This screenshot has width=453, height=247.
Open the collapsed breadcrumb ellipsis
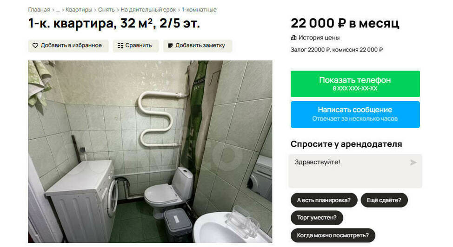tap(58, 10)
